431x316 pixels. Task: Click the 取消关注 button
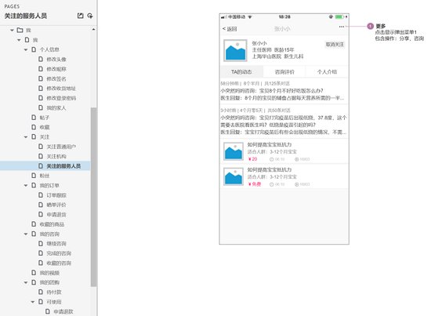click(x=335, y=44)
